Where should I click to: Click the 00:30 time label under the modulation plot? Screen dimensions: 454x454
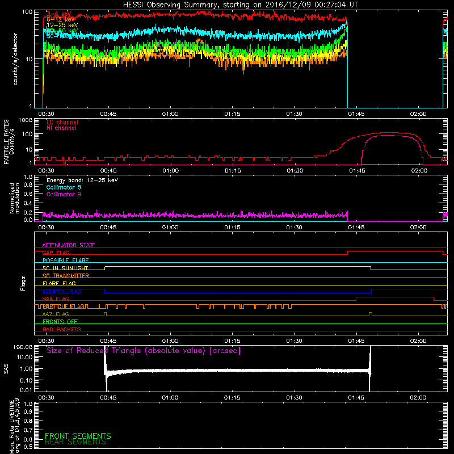47,228
